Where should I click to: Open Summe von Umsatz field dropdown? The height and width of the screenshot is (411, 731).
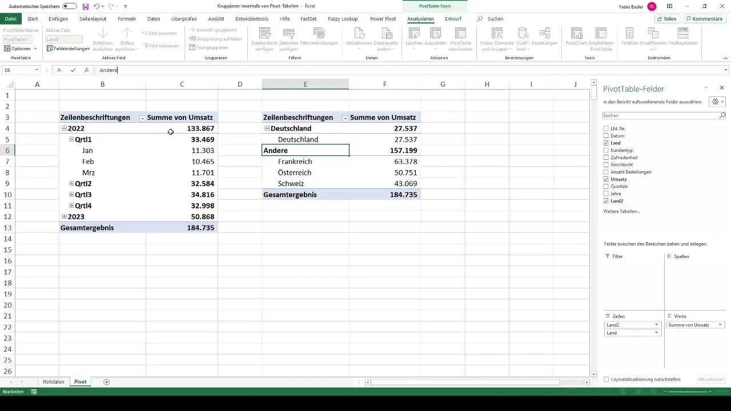[x=720, y=325]
